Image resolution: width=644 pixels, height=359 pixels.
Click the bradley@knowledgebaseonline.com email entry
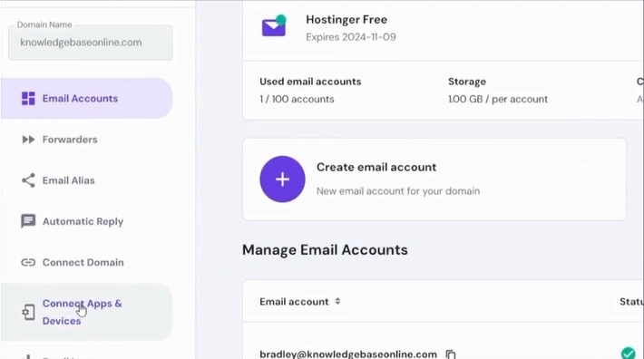tap(348, 354)
